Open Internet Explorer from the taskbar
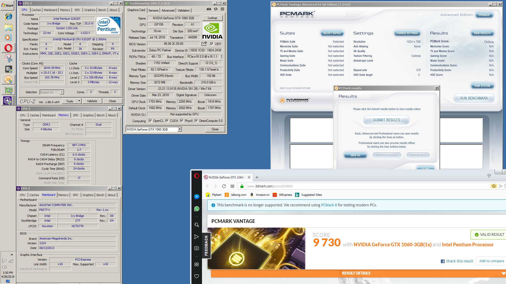Viewport: 506px width, 284px height. (8, 16)
